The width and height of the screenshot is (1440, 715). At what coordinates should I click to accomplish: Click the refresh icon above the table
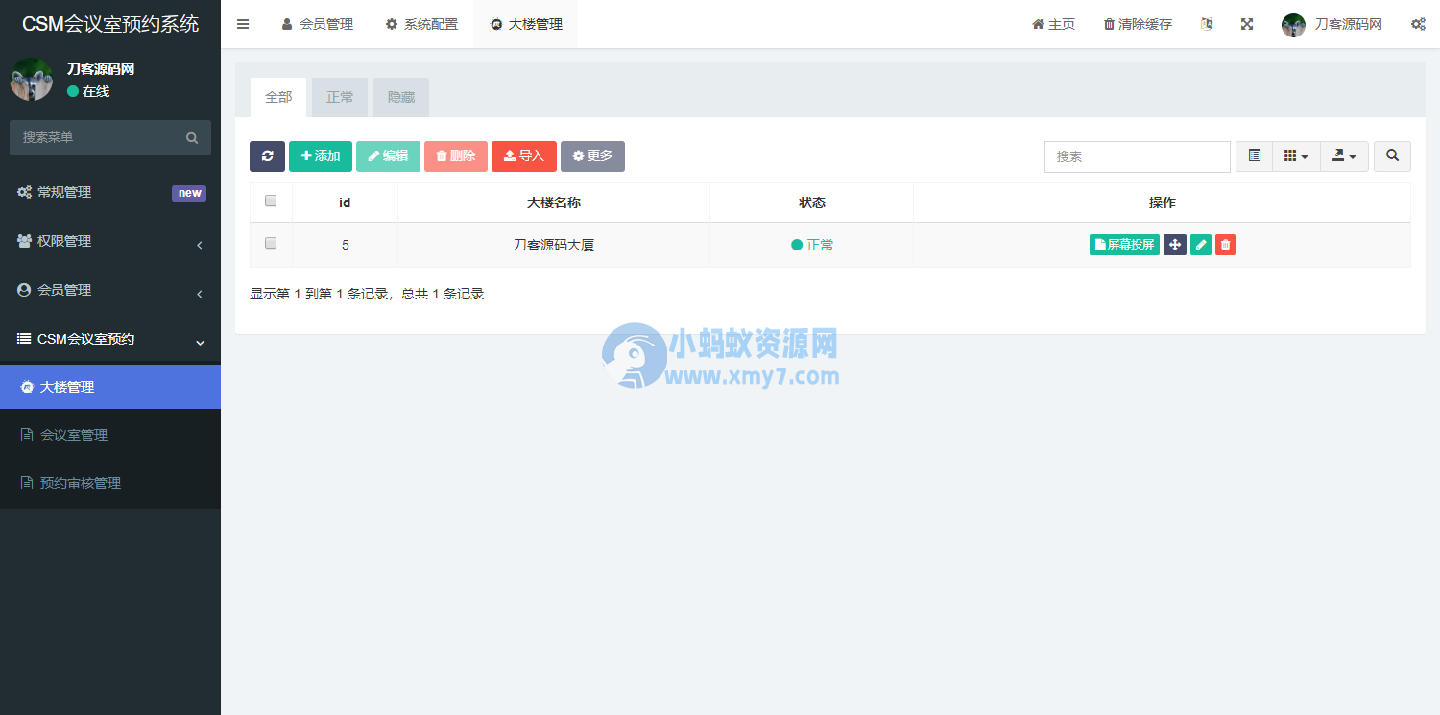[x=267, y=155]
